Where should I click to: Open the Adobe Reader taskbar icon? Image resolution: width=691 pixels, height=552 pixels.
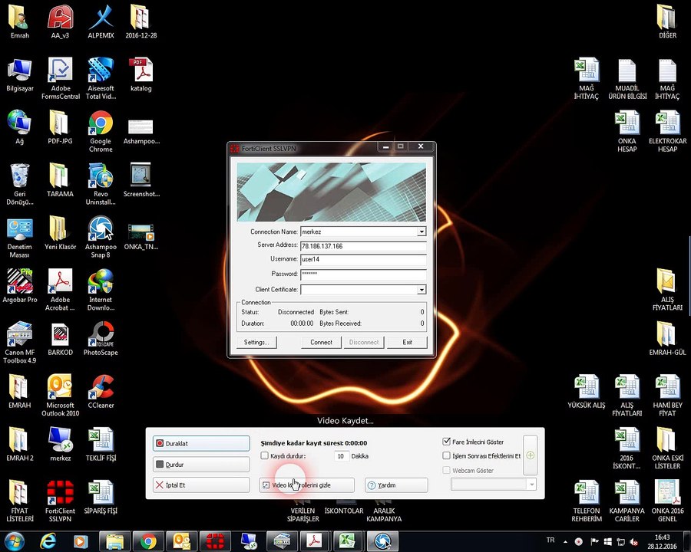[x=315, y=541]
